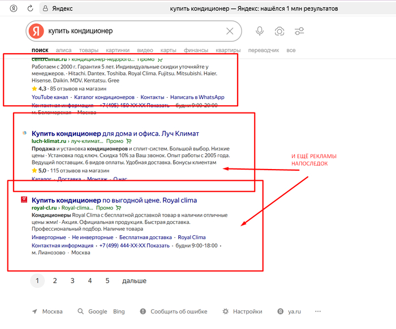Clear the search query with X icon
The image size is (396, 329).
[x=230, y=31]
